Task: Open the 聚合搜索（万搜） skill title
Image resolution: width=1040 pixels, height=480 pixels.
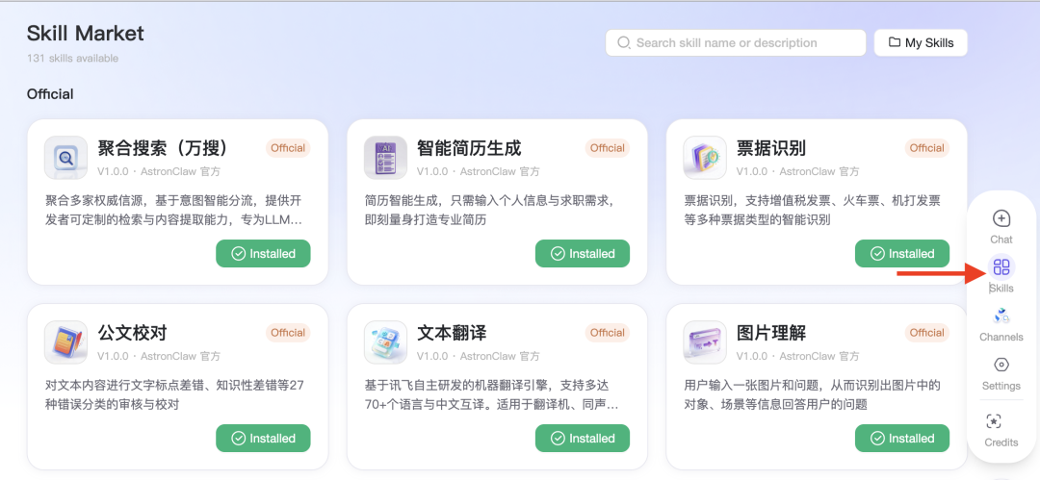Action: coord(165,148)
